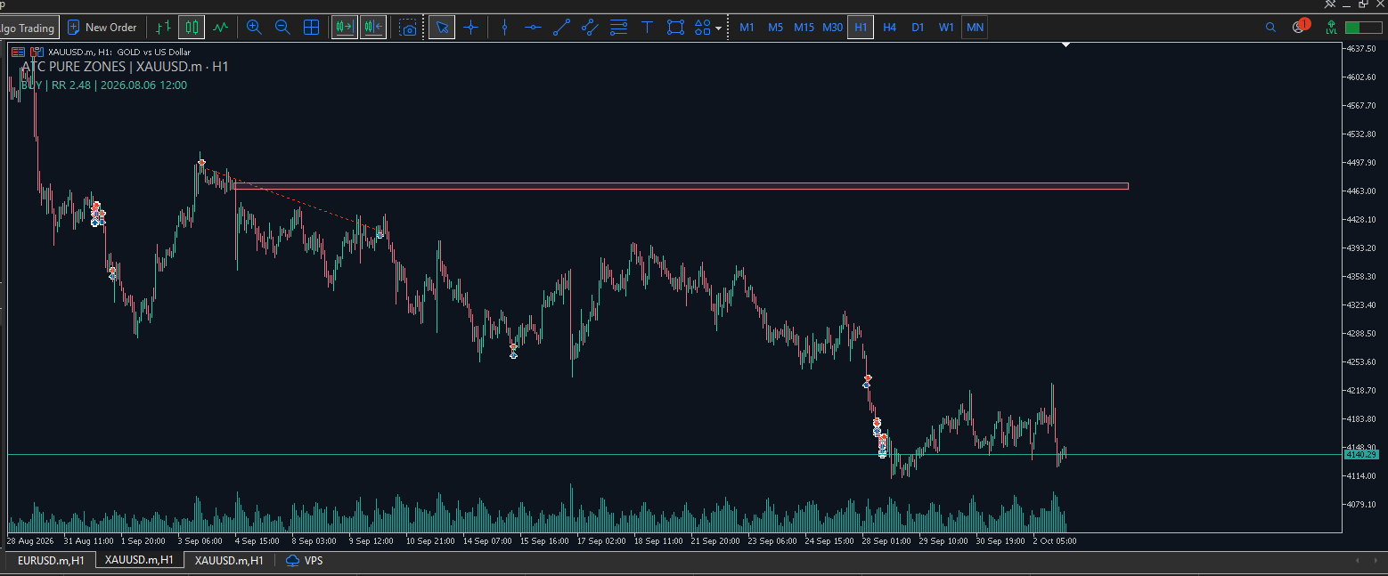Viewport: 1388px width, 576px height.
Task: Select candlestick chart display mode
Action: [x=192, y=28]
